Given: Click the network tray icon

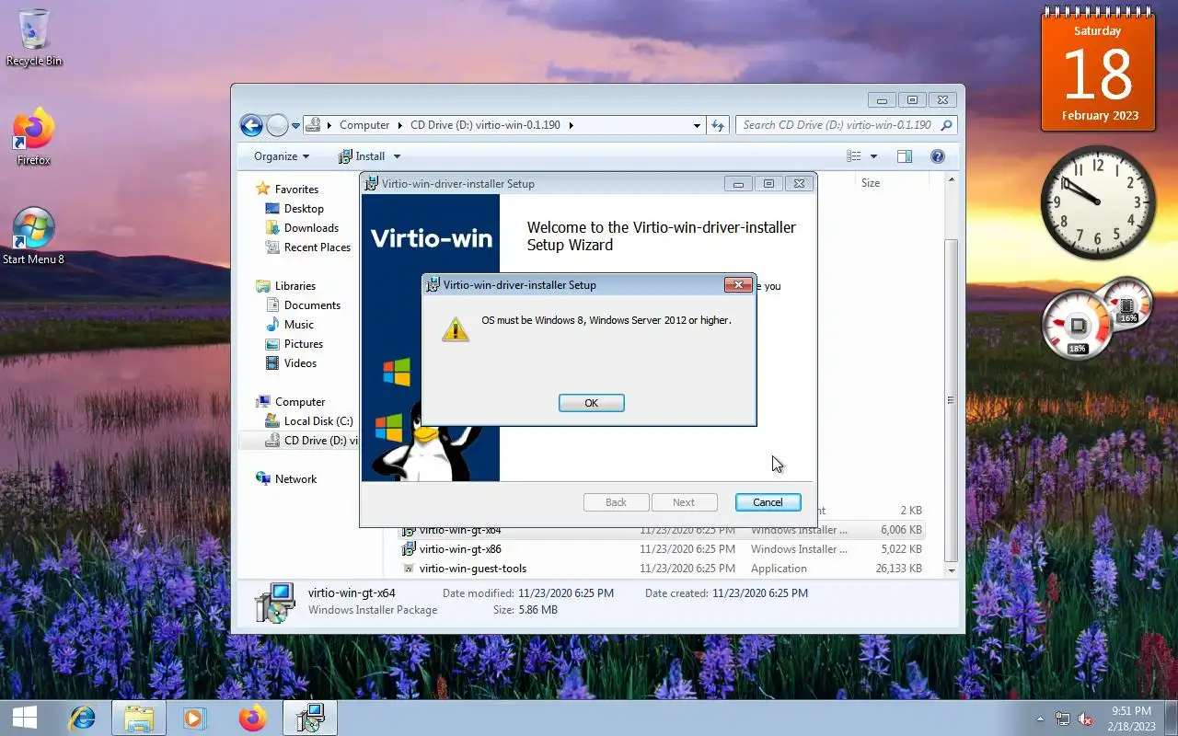Looking at the screenshot, I should point(1063,719).
